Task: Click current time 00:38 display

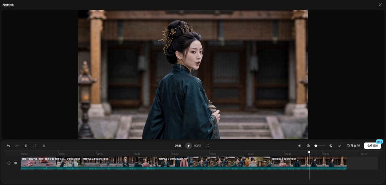Action: pos(178,146)
